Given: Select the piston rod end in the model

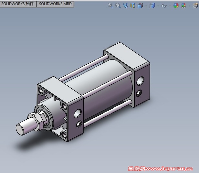Looking at the screenshot, I should click(x=20, y=130).
